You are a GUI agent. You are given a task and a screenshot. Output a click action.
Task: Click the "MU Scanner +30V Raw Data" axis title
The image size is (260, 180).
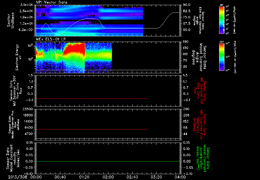pyautogui.click(x=16, y=91)
